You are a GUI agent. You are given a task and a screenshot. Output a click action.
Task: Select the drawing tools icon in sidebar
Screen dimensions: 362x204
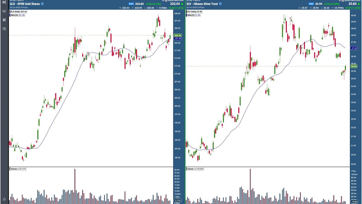[4, 20]
